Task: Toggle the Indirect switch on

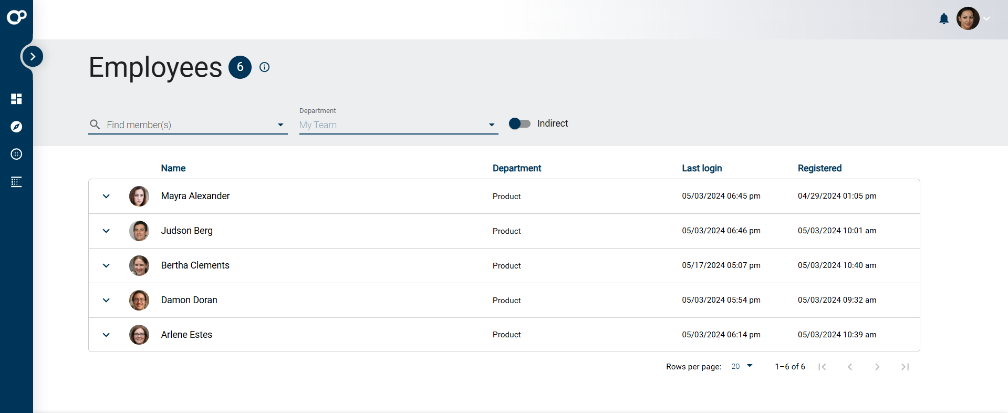Action: [x=519, y=123]
